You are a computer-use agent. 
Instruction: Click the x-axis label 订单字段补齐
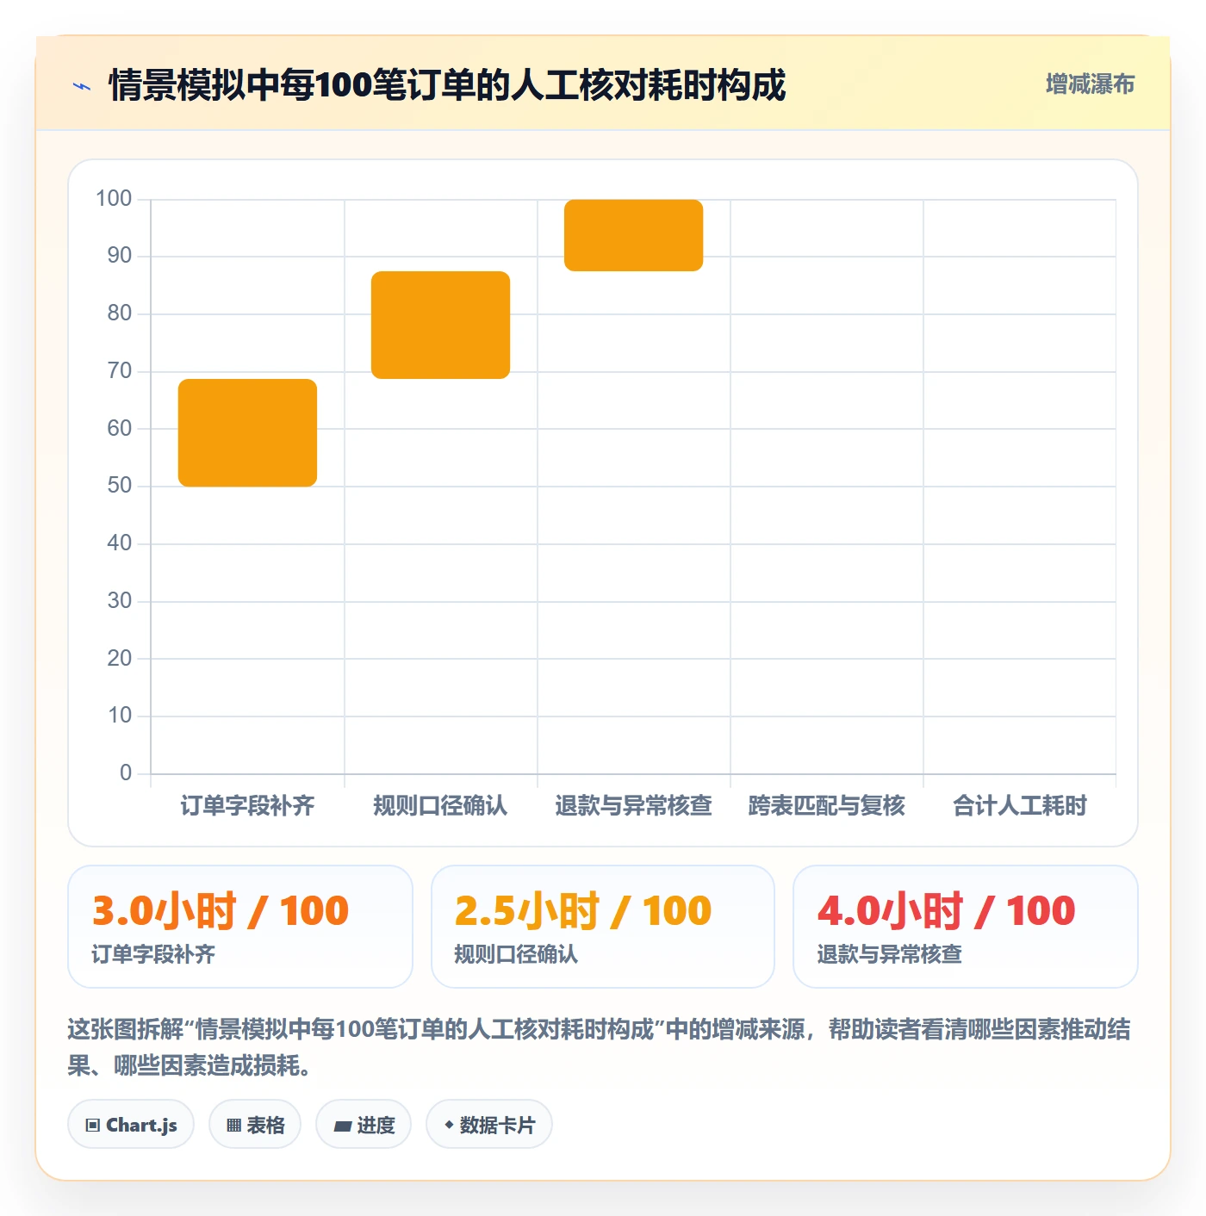(x=247, y=806)
